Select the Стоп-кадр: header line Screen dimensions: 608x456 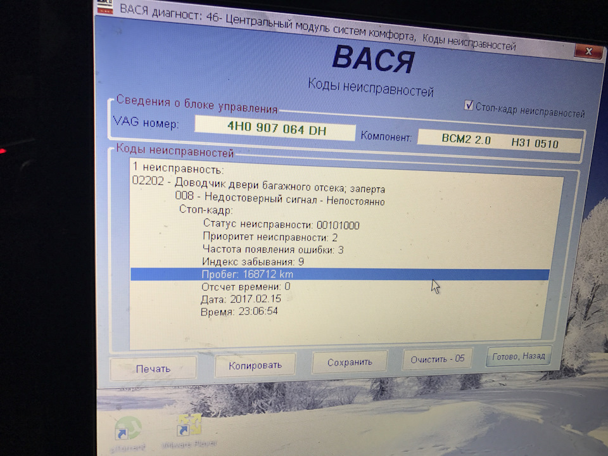[x=206, y=210]
